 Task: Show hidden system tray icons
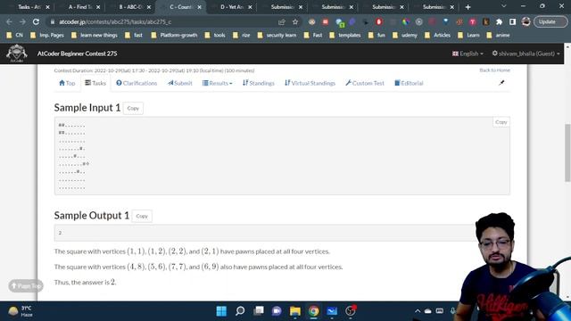point(418,311)
